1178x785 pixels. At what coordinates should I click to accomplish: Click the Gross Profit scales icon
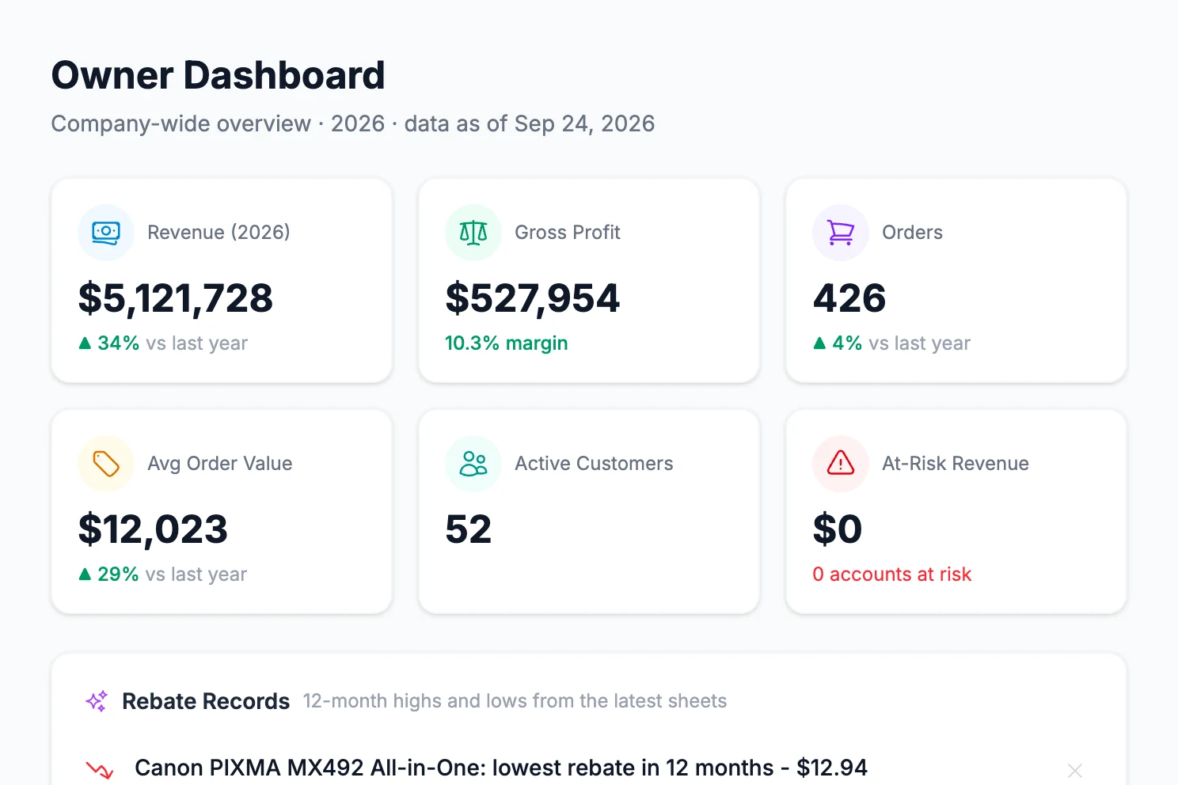473,233
